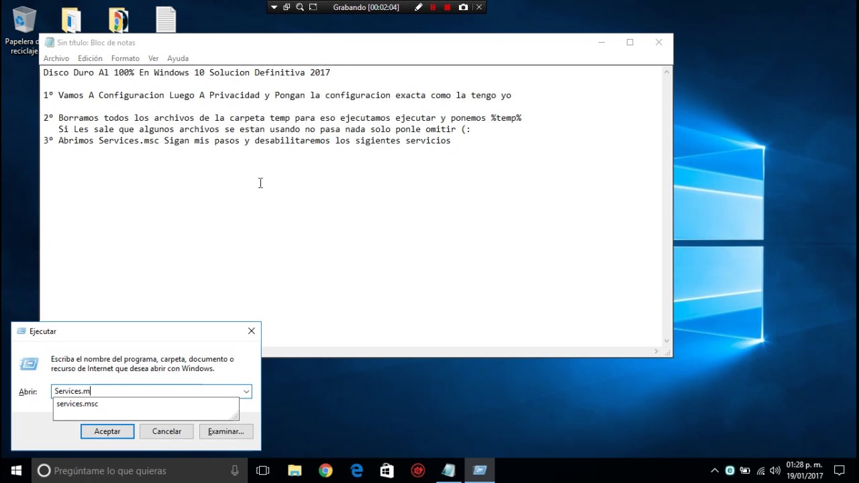Click the Aceptar button
Screen dimensions: 859x483
(107, 431)
